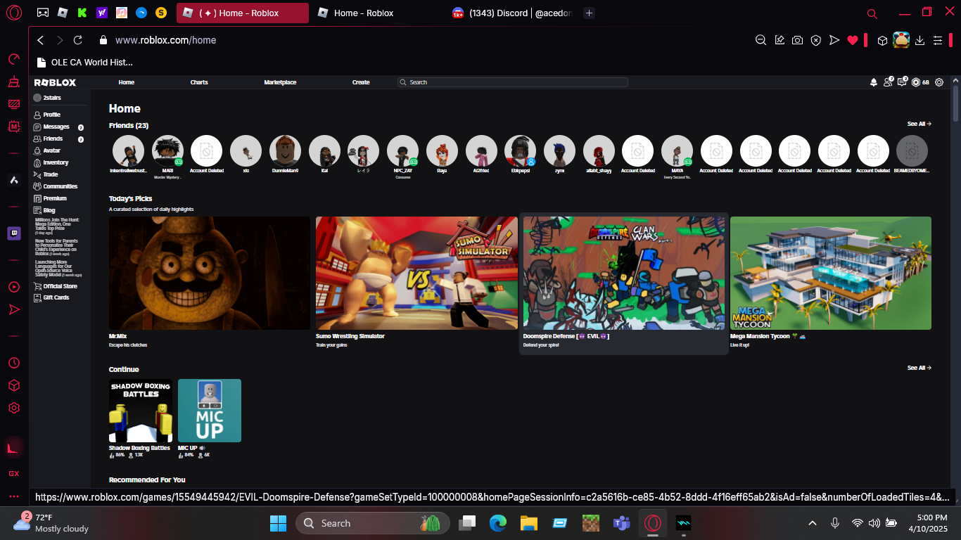Open GX Corner gamepad icon
This screenshot has height=540, width=961.
coord(43,13)
